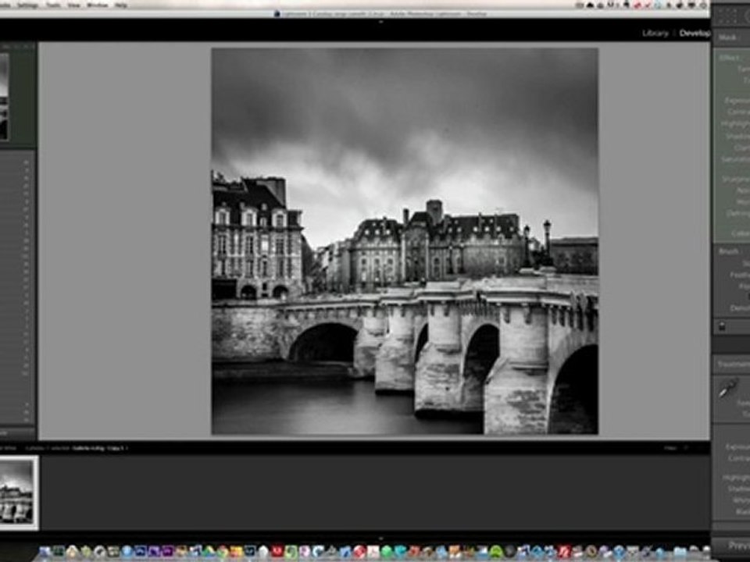Switch to the Develop module
This screenshot has height=562, width=750.
695,33
